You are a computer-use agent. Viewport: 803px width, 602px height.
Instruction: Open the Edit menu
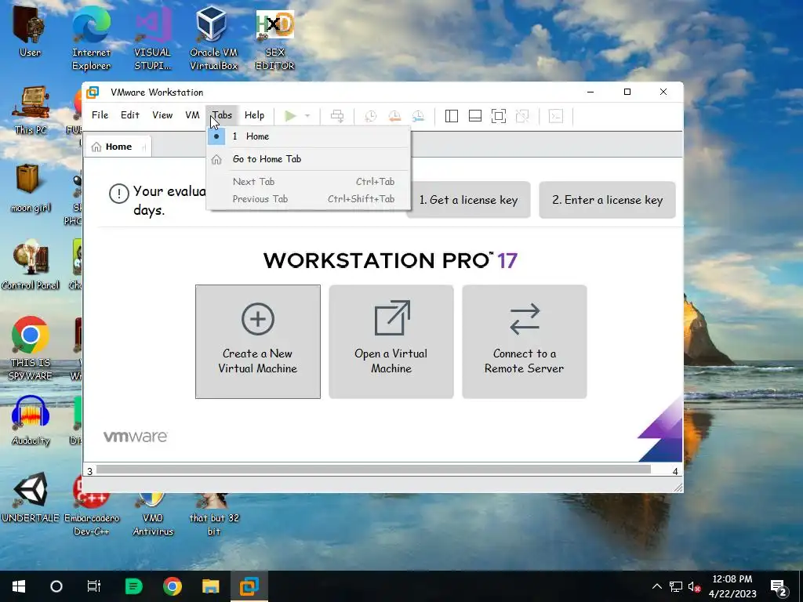point(130,115)
